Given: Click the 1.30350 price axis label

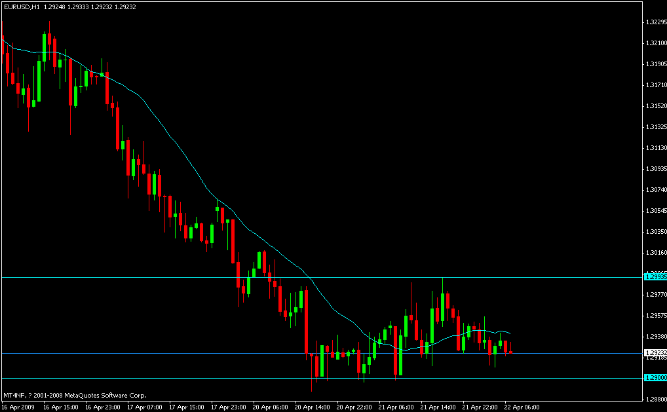Looking at the screenshot, I should click(655, 232).
